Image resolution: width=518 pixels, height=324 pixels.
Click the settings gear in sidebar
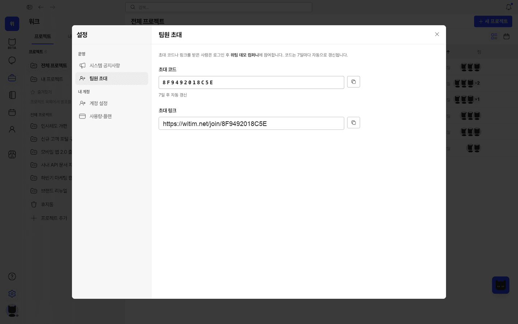12,294
